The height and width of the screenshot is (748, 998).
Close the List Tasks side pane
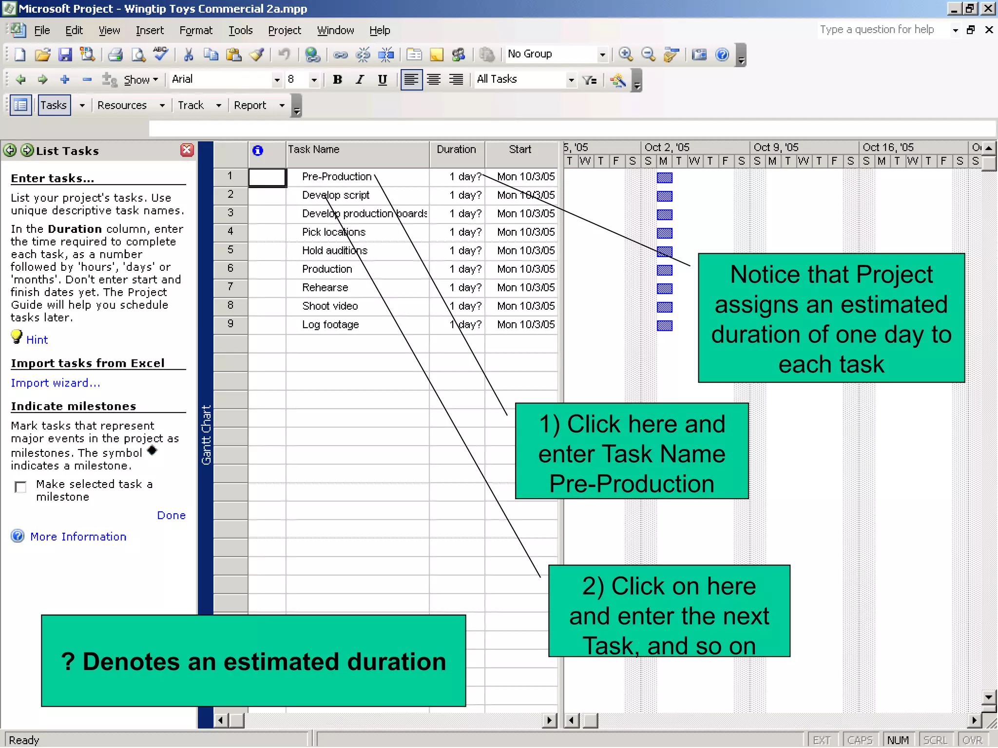click(187, 150)
